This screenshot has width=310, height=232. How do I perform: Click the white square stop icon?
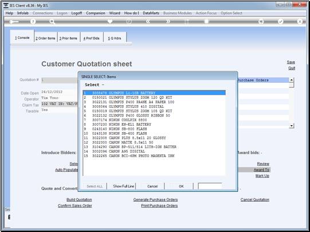pos(206,21)
